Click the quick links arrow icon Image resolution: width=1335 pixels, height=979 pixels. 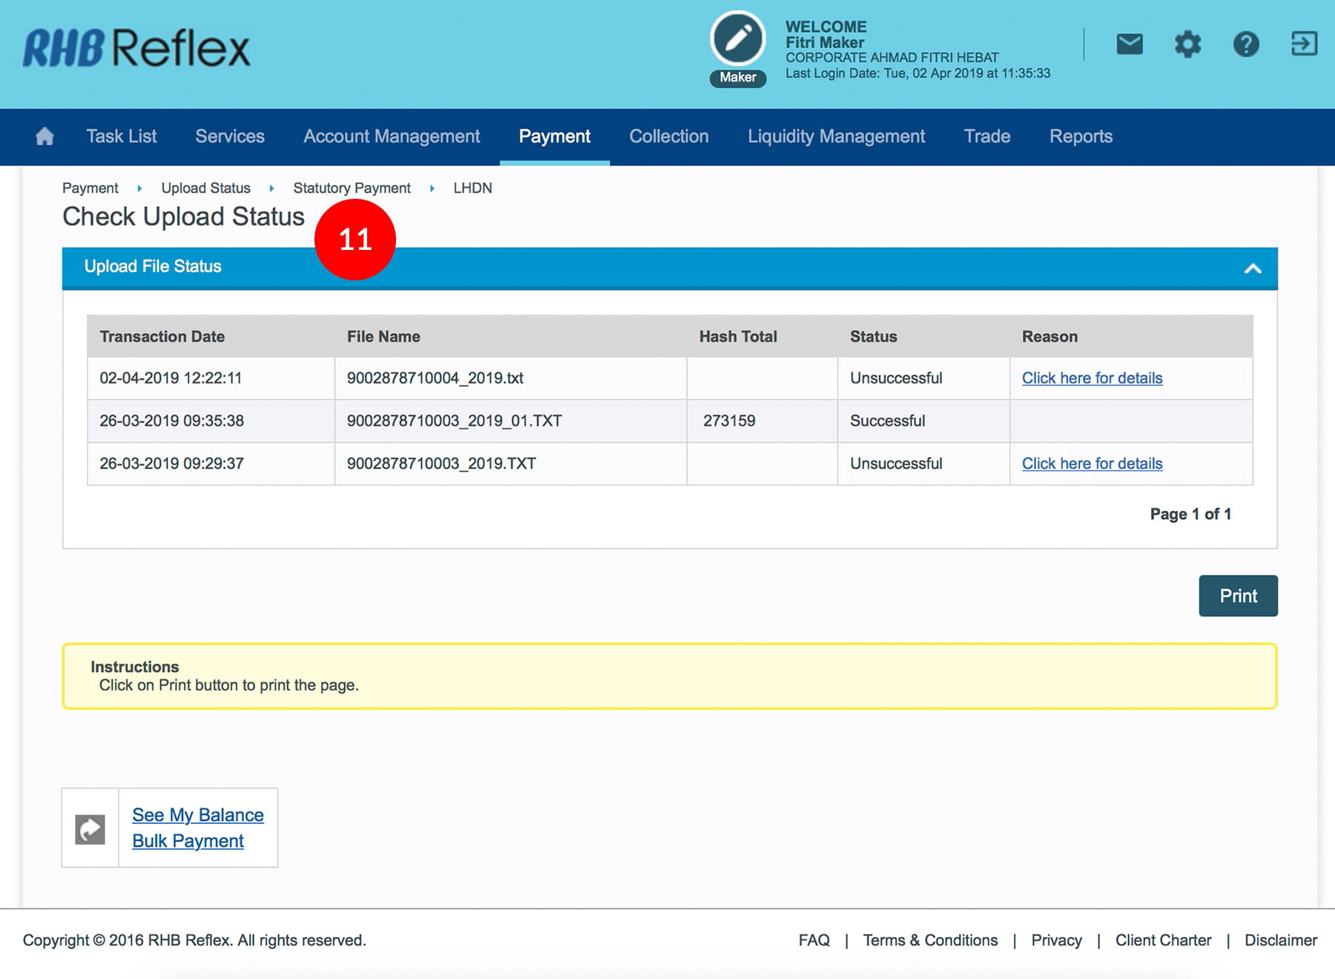coord(90,828)
